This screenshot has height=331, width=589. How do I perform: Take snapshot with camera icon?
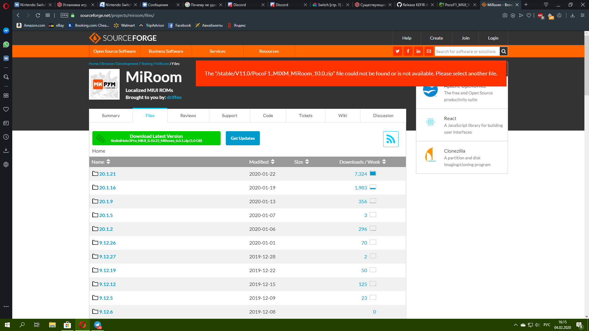point(505,15)
